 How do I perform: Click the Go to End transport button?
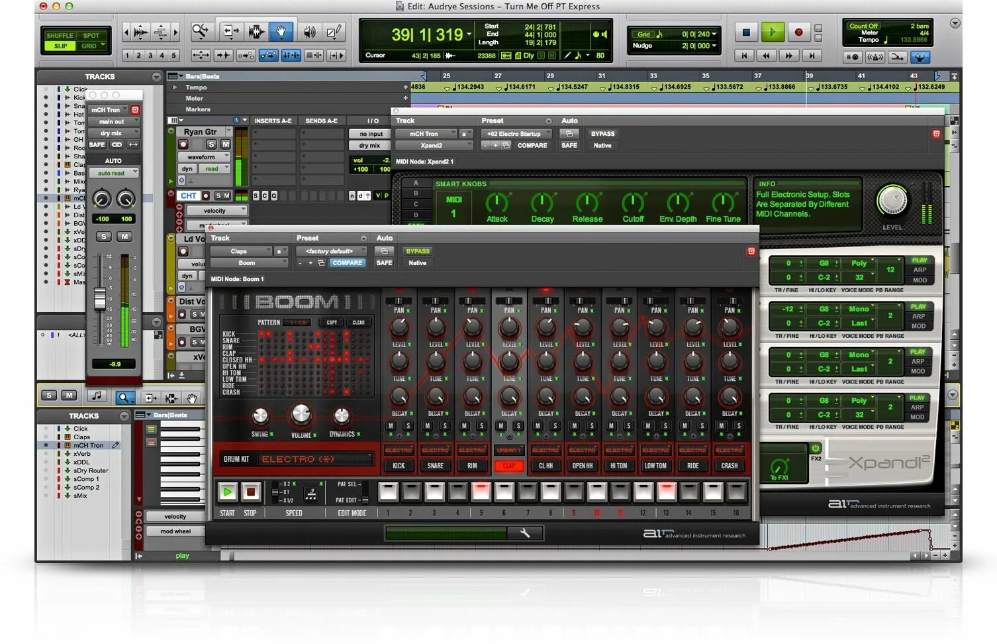[x=812, y=56]
